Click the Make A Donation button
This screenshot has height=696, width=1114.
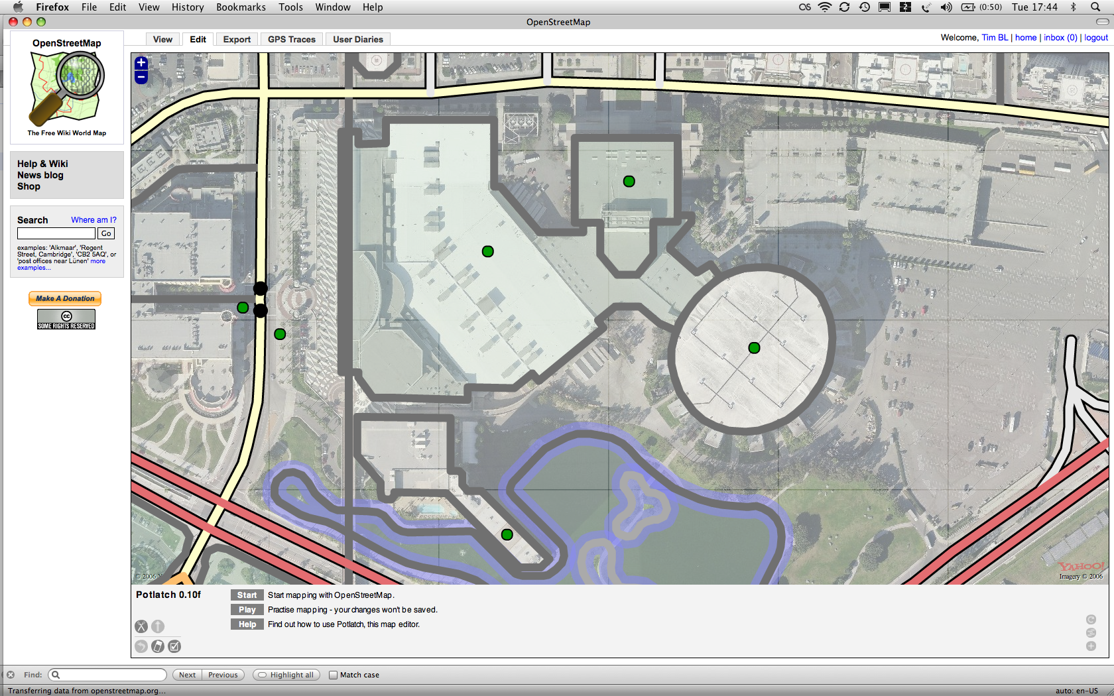click(65, 299)
